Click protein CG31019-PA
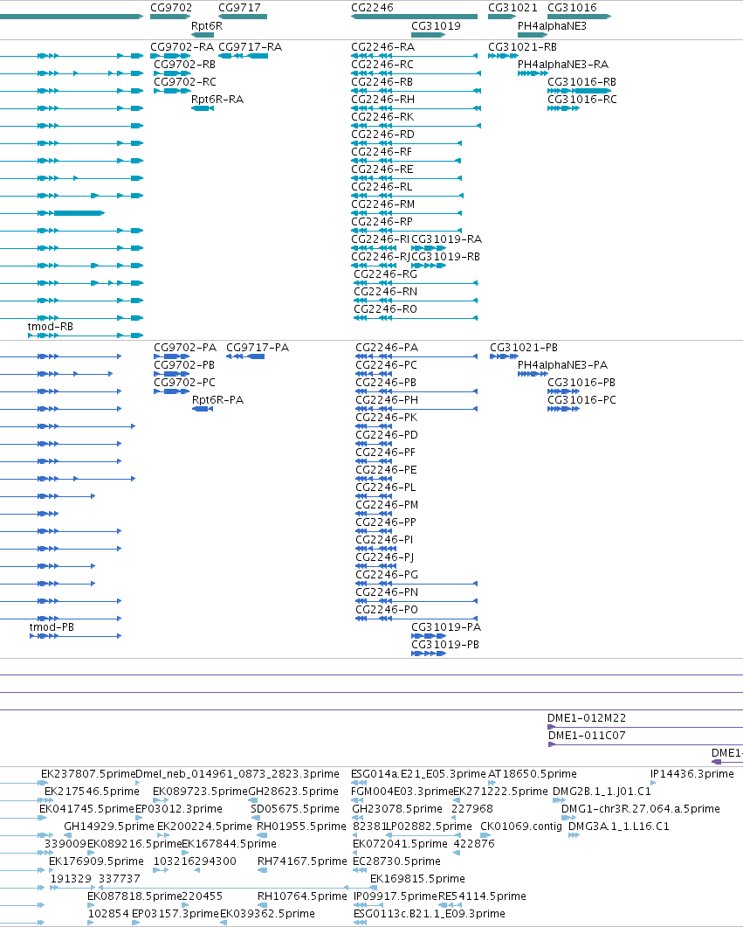The height and width of the screenshot is (927, 743). coord(446,626)
